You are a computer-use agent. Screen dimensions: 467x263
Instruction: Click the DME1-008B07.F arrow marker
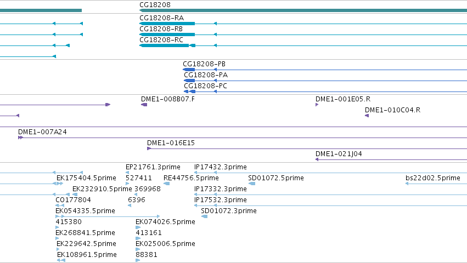144,105
